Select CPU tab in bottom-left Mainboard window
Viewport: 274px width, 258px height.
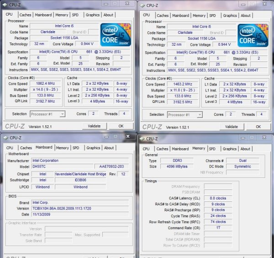click(10, 148)
